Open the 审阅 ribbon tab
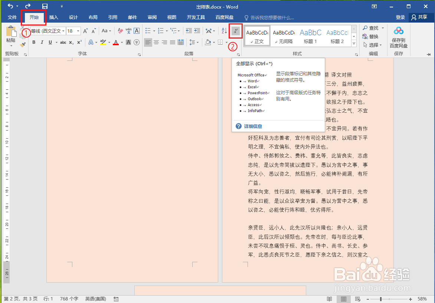Screen dimensions: 435x303 pos(152,17)
